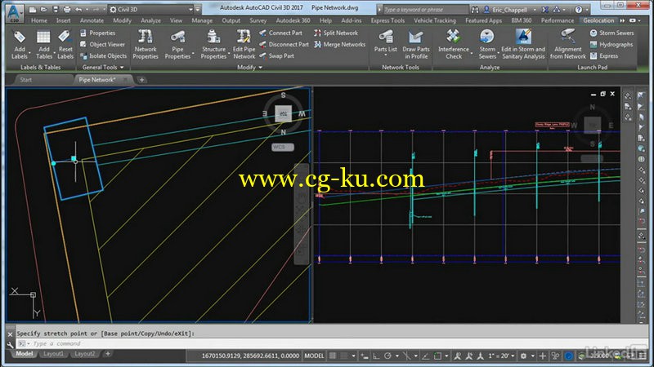Screen dimensions: 654x367
Task: Click the Open file icon in quick access toolbar
Action: click(43, 9)
